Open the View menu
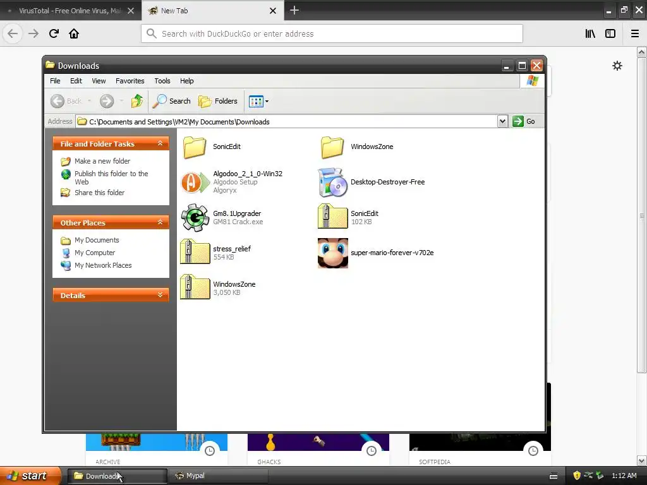The image size is (647, 485). (x=99, y=81)
